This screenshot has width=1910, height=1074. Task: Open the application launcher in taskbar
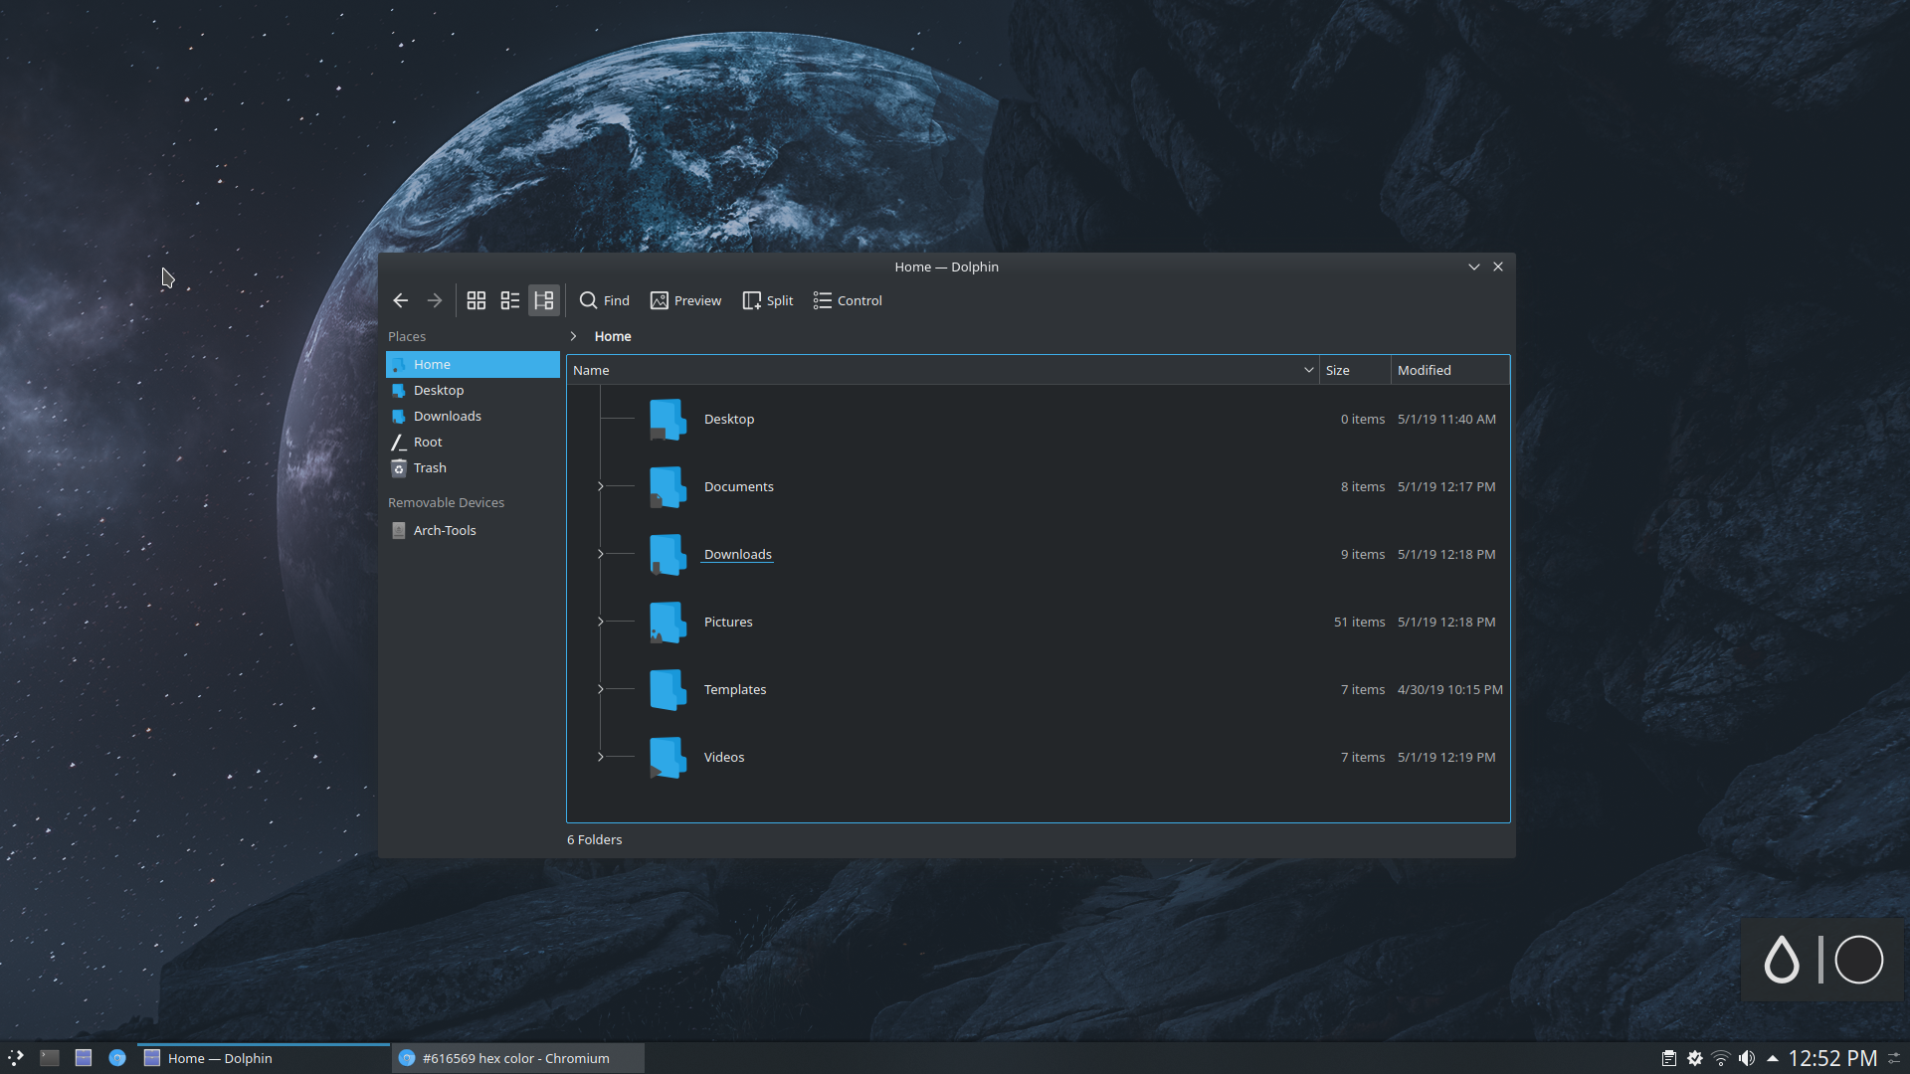point(16,1058)
